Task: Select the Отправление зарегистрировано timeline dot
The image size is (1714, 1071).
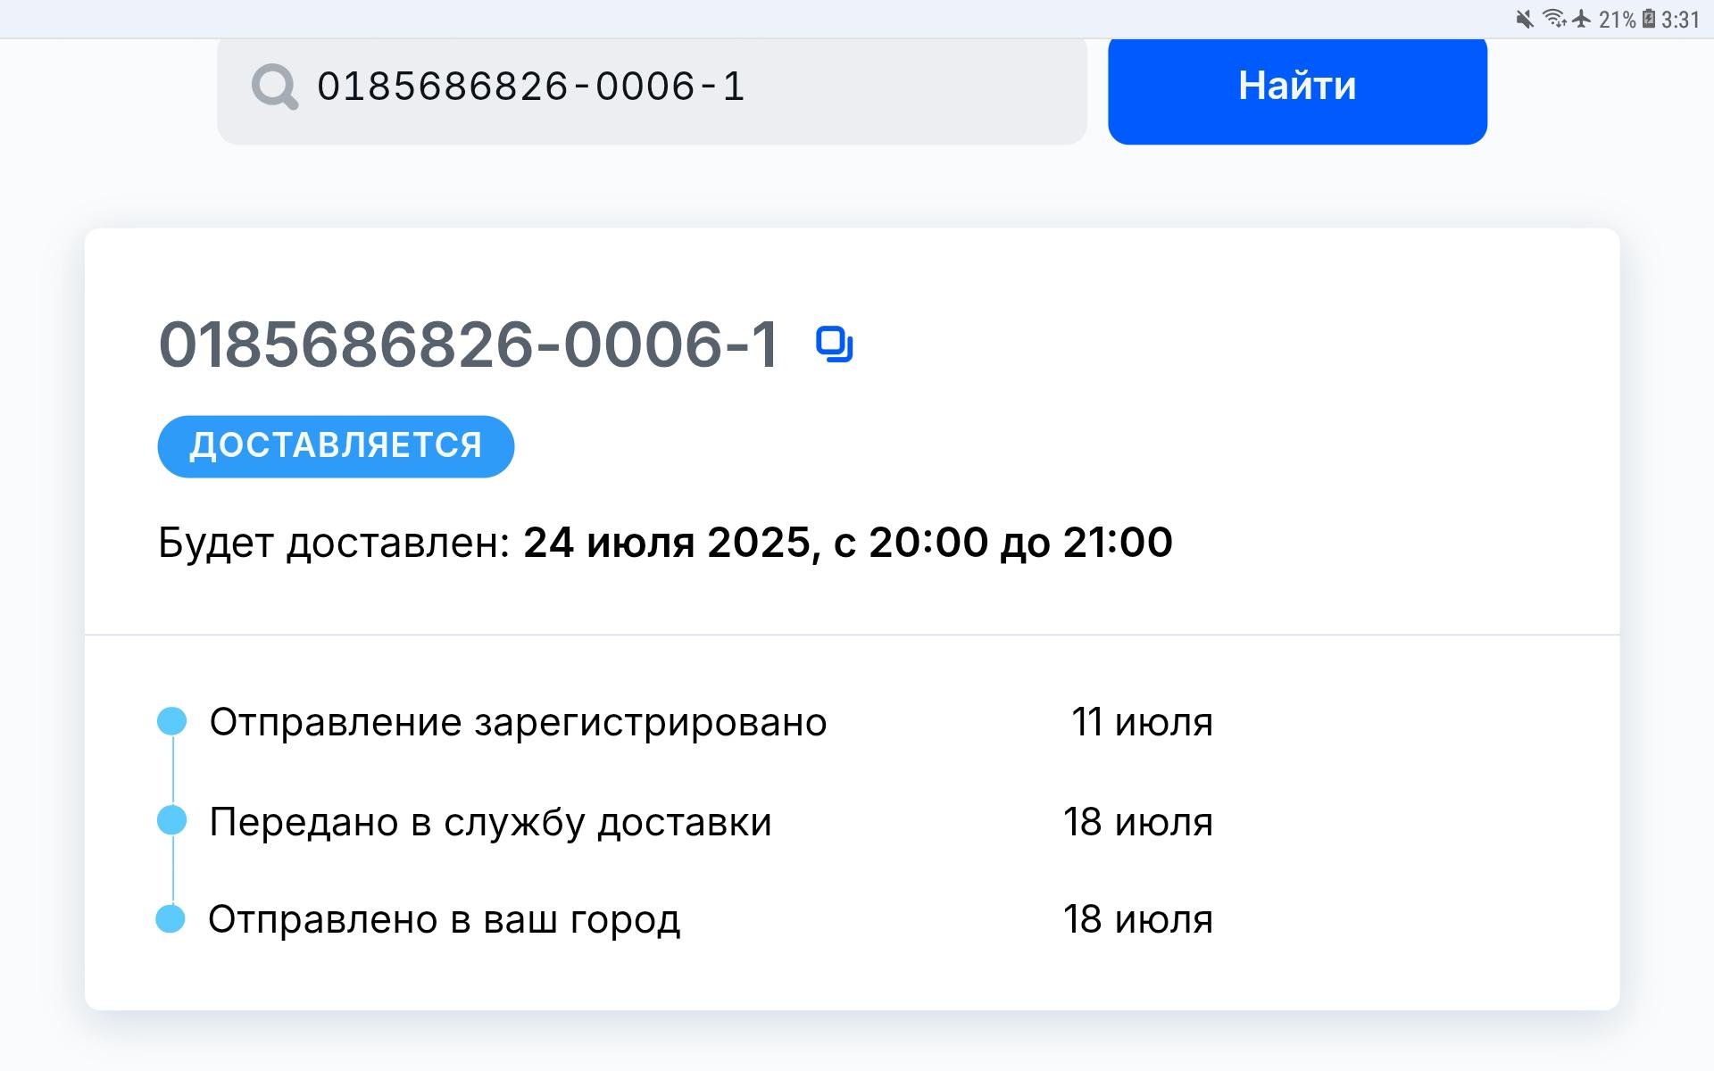Action: click(171, 721)
